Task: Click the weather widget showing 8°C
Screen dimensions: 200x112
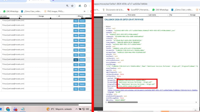Action: [x=59, y=109]
